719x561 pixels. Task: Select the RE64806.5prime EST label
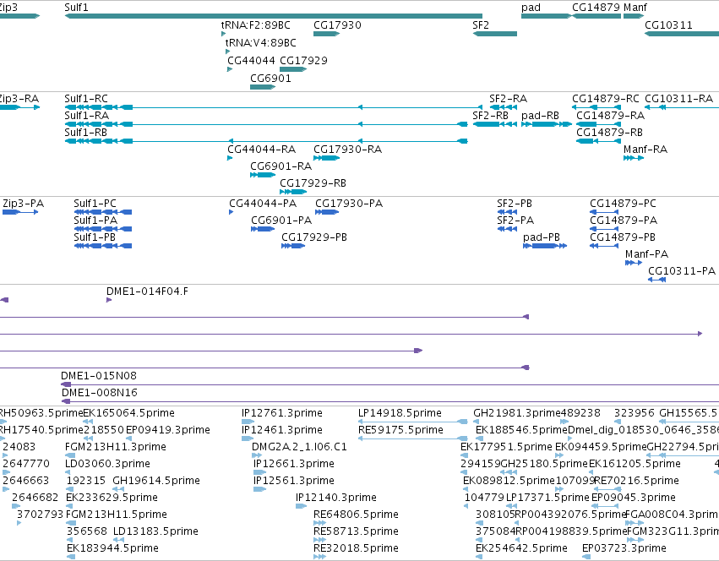356,515
